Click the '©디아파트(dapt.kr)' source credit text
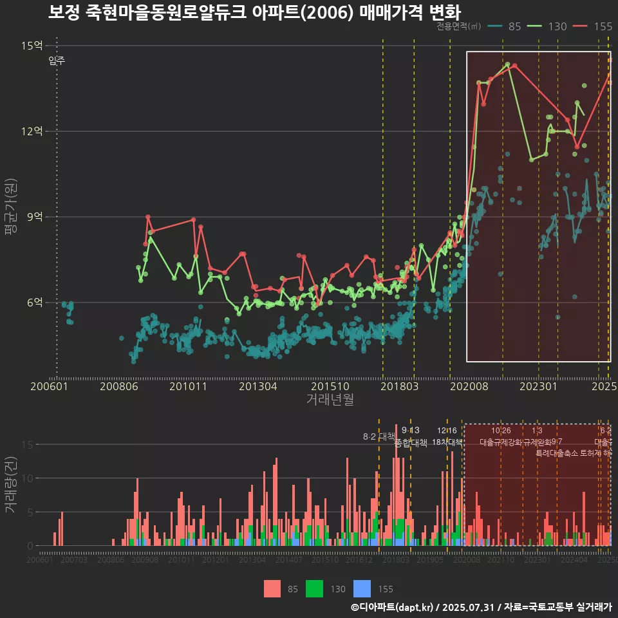This screenshot has height=618, width=618. coord(392,607)
